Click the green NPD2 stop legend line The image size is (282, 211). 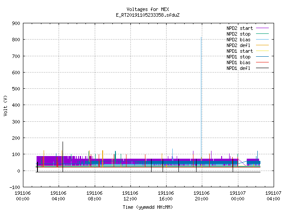click(x=262, y=33)
